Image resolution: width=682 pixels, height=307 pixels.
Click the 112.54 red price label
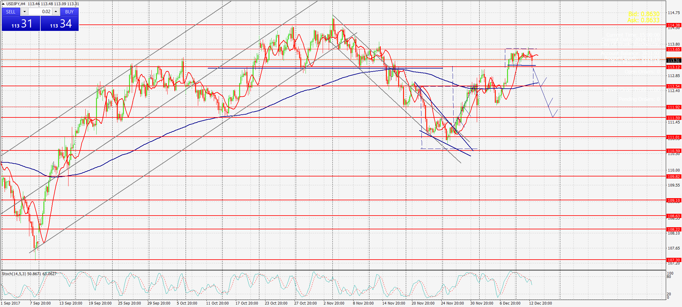pos(674,86)
